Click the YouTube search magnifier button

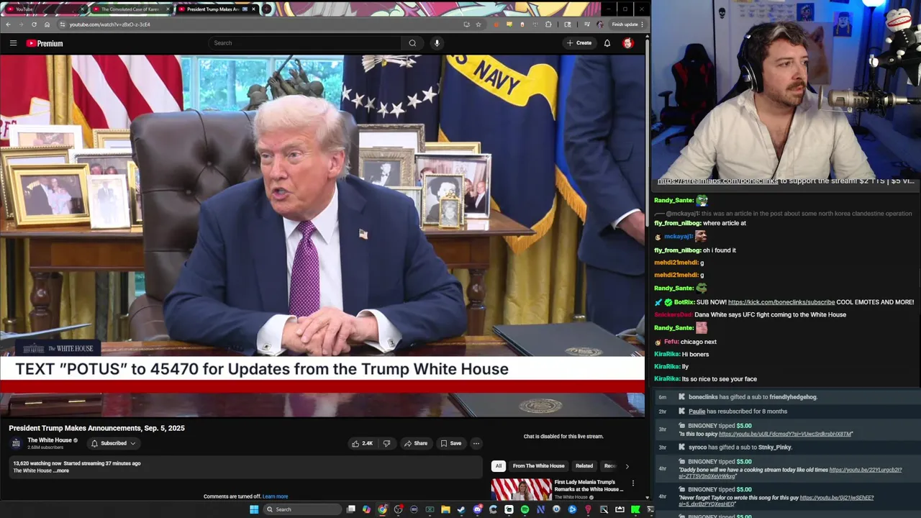tap(412, 43)
